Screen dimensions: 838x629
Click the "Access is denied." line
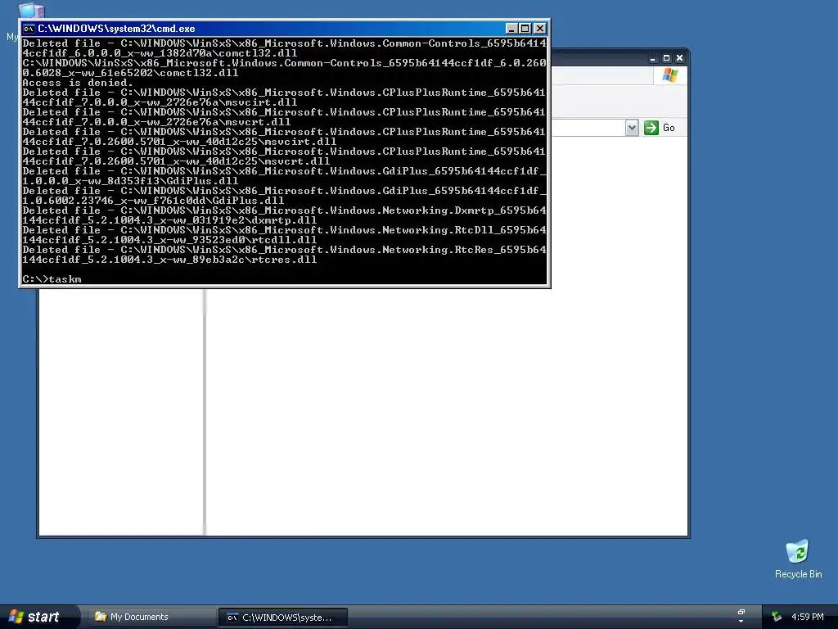[78, 83]
